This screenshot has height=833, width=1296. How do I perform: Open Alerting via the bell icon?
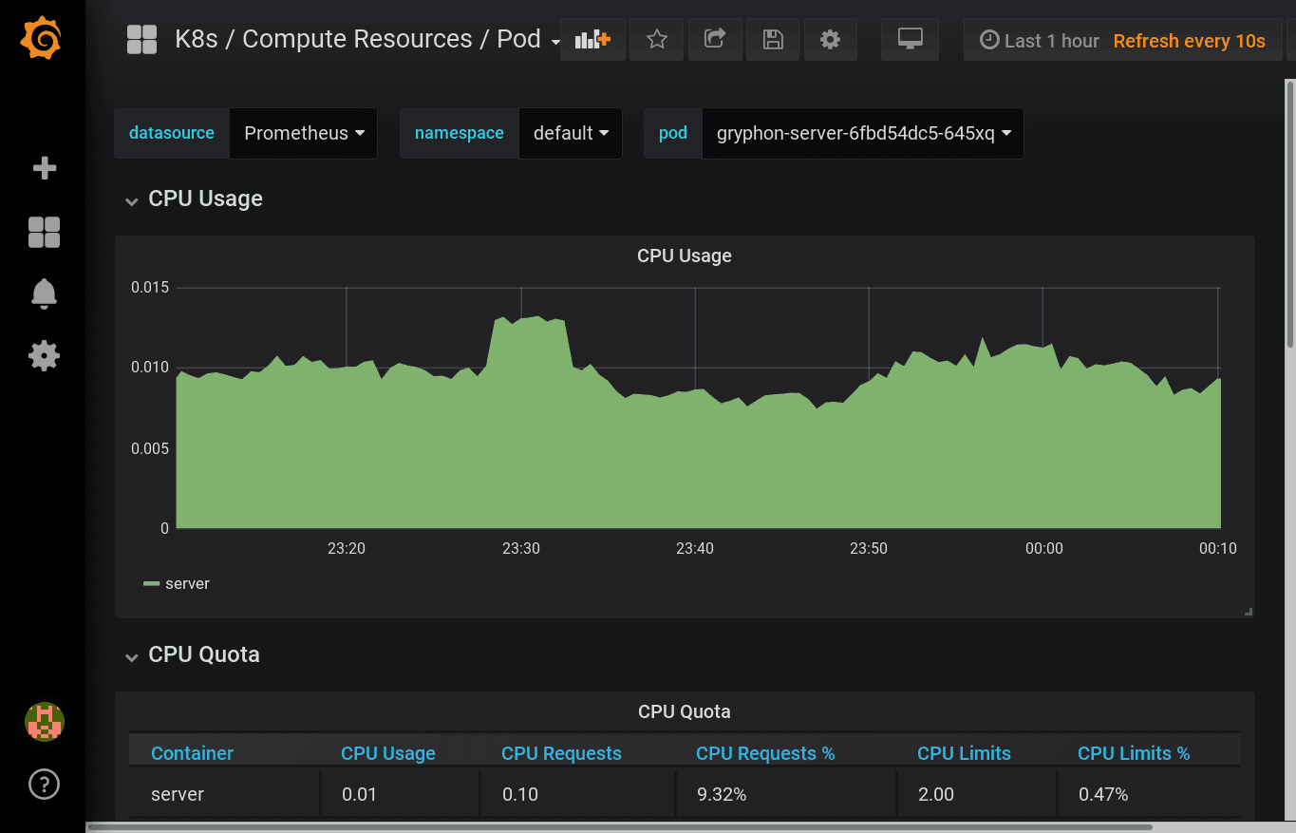[43, 294]
